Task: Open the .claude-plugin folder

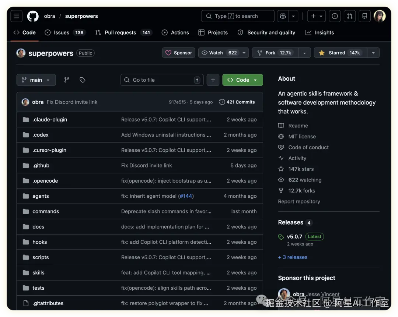Action: (50, 119)
